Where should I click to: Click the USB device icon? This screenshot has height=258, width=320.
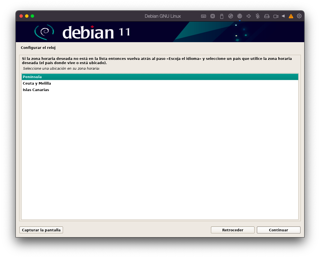(x=221, y=16)
